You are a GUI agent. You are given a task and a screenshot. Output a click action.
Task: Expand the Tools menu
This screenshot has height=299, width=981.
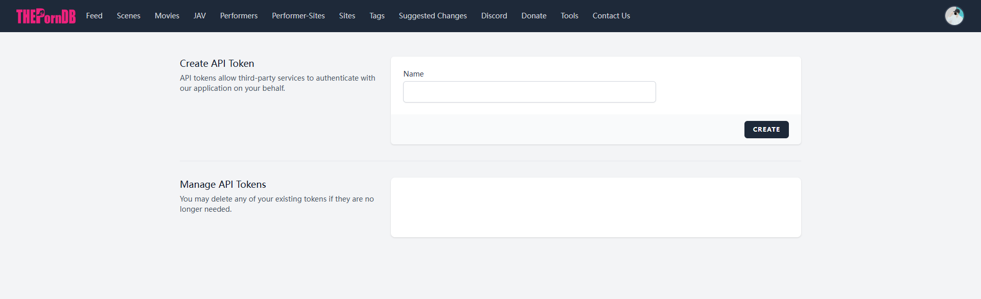(569, 16)
